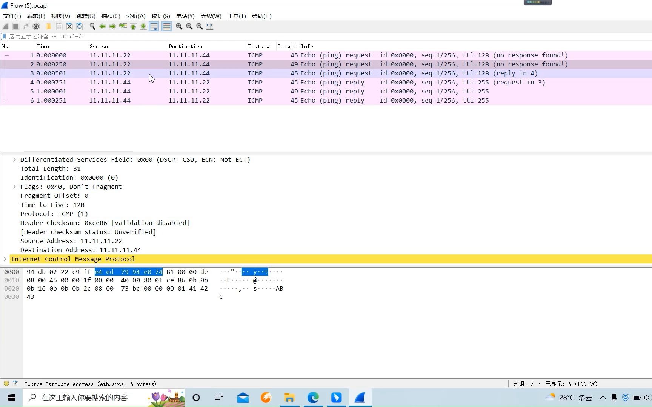
Task: Click the zoom in magnifier icon
Action: click(179, 26)
